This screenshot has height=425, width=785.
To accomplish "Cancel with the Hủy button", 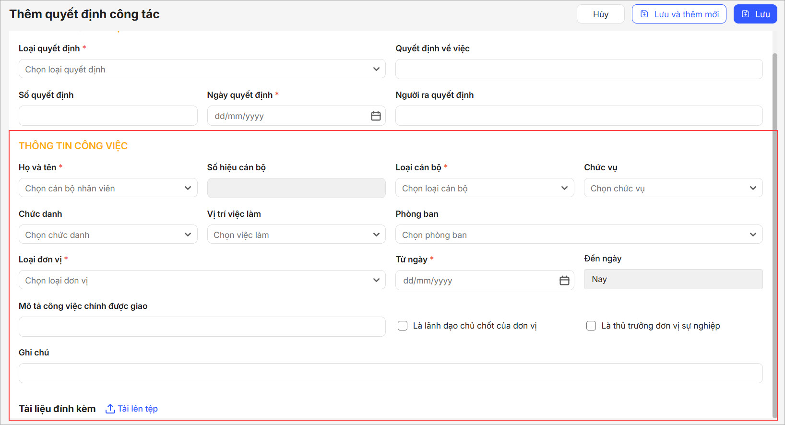I will click(x=600, y=14).
